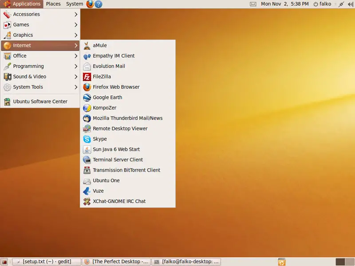
Task: Click the Firefox launcher in the top panel
Action: tap(90, 4)
